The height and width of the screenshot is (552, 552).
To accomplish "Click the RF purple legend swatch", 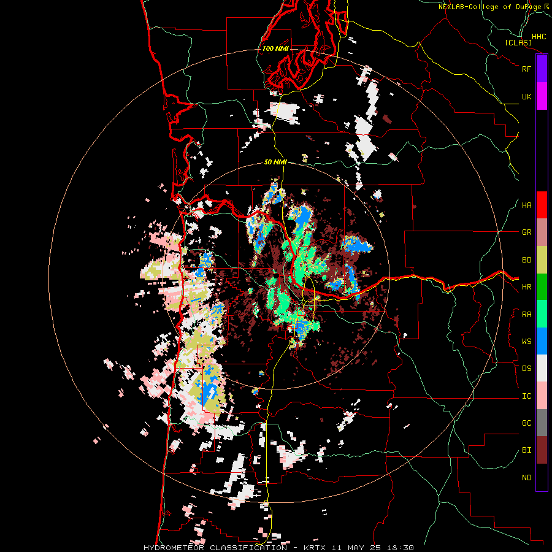I will pos(542,69).
